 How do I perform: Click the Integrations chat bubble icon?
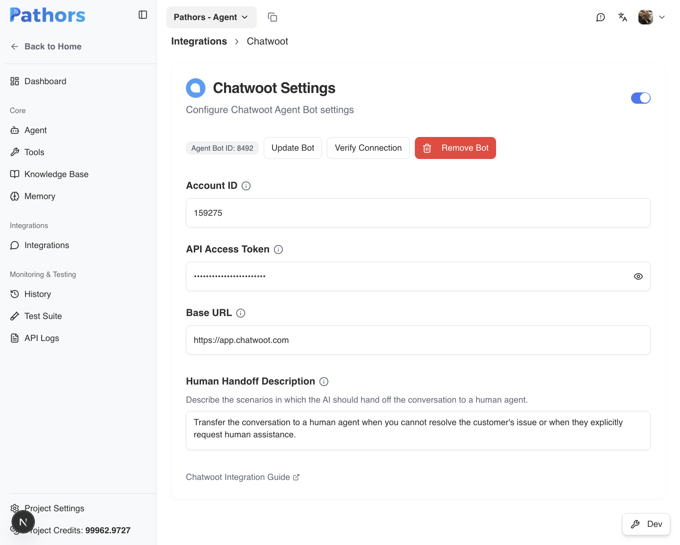[15, 245]
